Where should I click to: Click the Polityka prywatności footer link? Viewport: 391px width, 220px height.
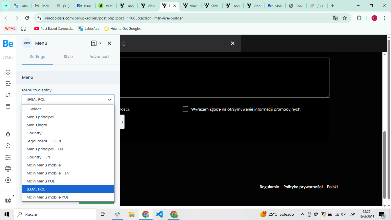pos(303,187)
